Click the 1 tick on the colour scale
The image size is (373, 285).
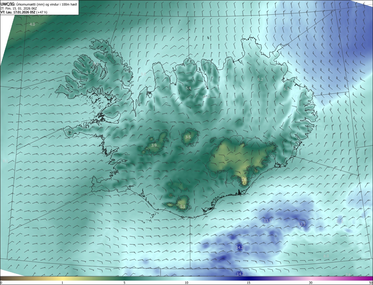coord(62,283)
